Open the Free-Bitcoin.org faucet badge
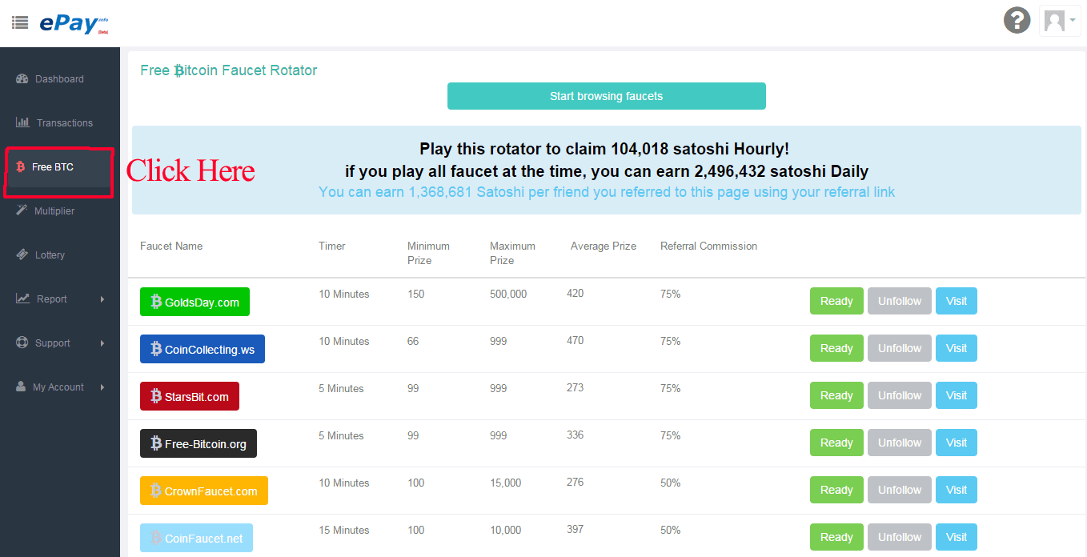This screenshot has height=557, width=1087. [199, 443]
